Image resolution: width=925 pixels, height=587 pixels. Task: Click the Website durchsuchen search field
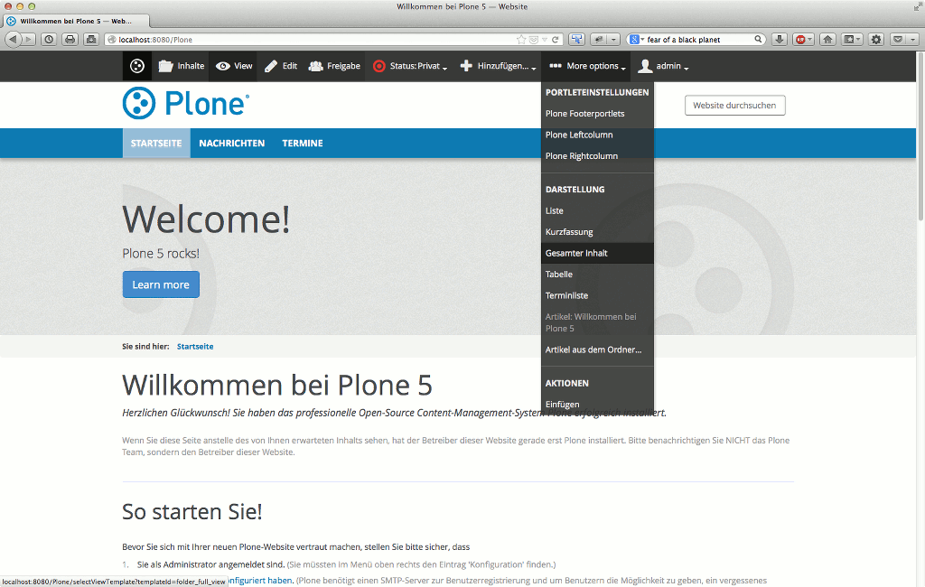click(x=735, y=106)
